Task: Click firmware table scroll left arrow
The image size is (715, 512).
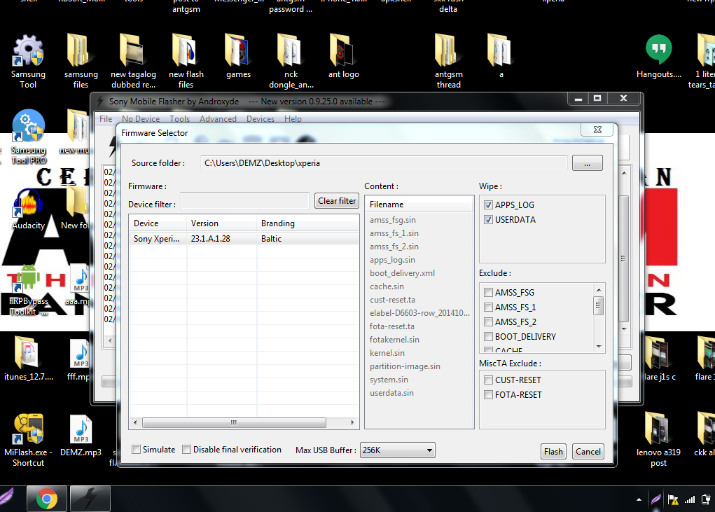Action: pos(135,422)
